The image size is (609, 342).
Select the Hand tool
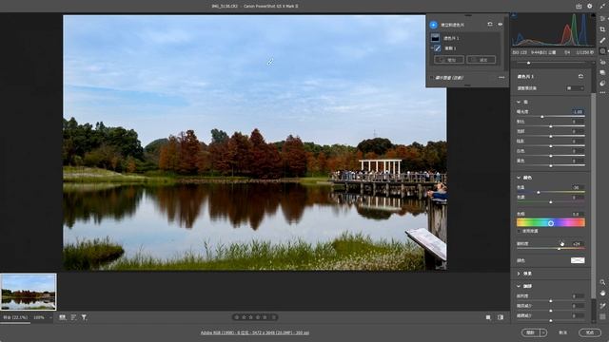tap(602, 294)
